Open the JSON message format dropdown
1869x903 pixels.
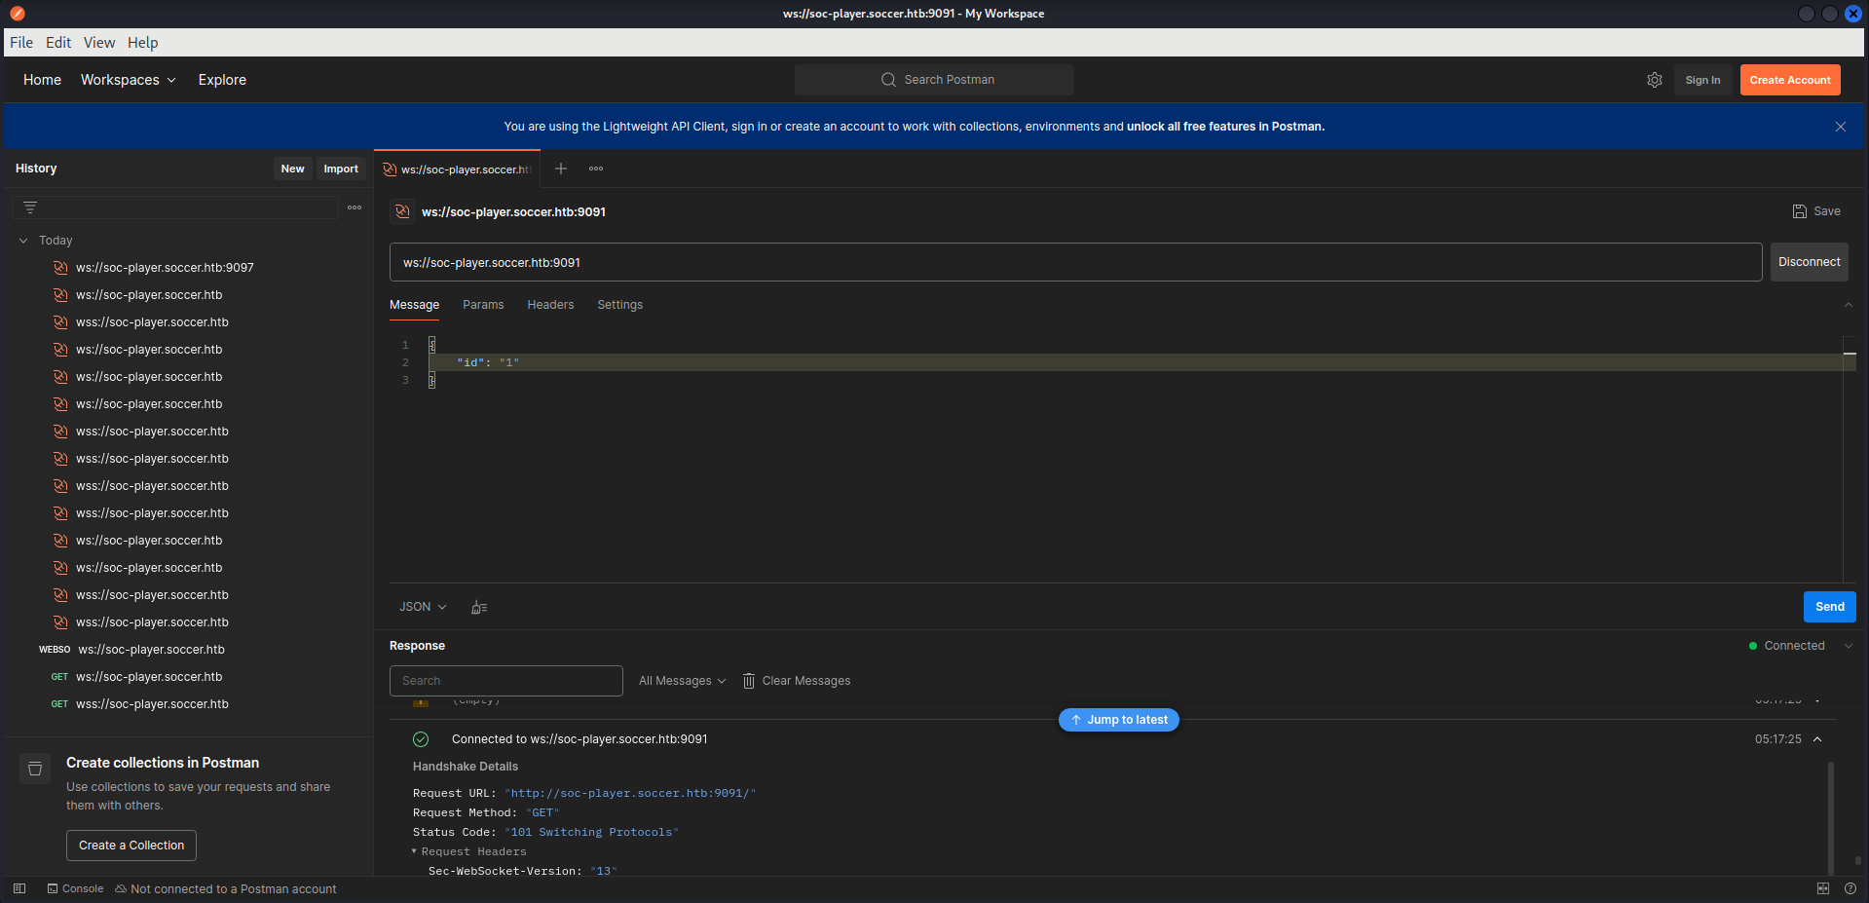pyautogui.click(x=423, y=607)
